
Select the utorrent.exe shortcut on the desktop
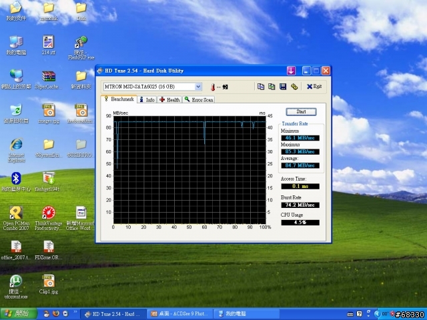pos(16,287)
